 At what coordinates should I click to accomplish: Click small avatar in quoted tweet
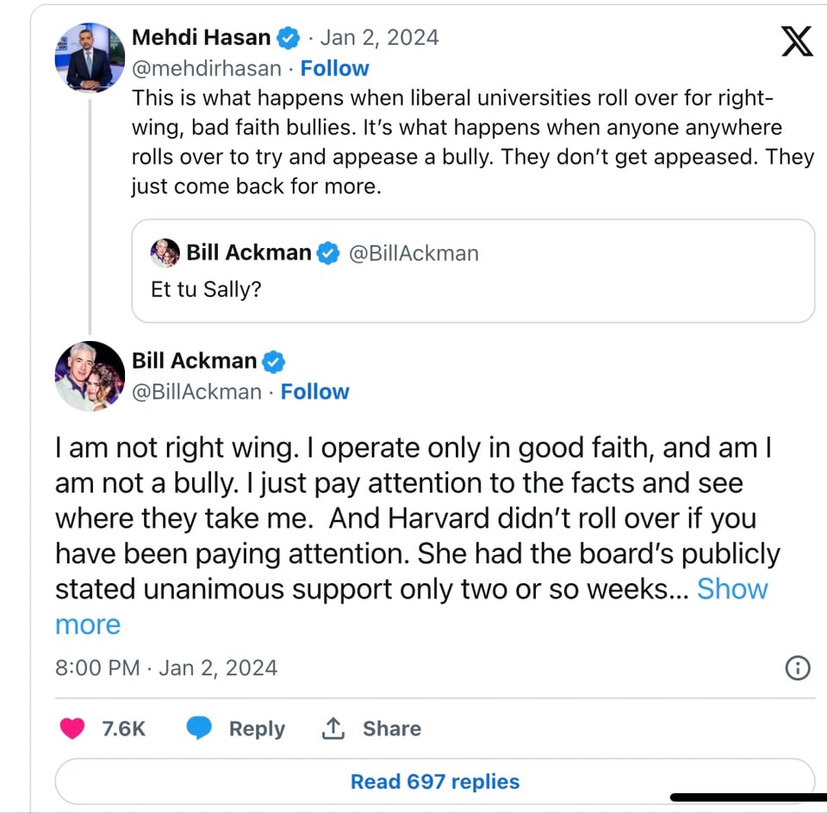pyautogui.click(x=165, y=253)
